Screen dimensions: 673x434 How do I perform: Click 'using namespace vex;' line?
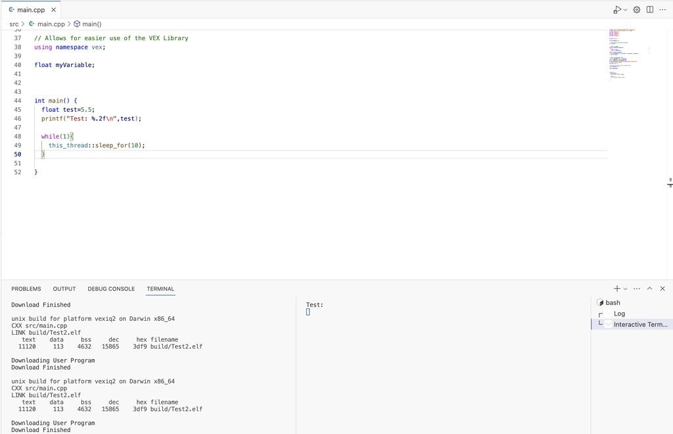coord(70,47)
